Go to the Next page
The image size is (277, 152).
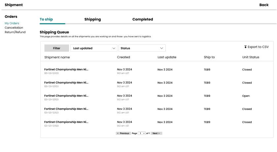point(156,133)
